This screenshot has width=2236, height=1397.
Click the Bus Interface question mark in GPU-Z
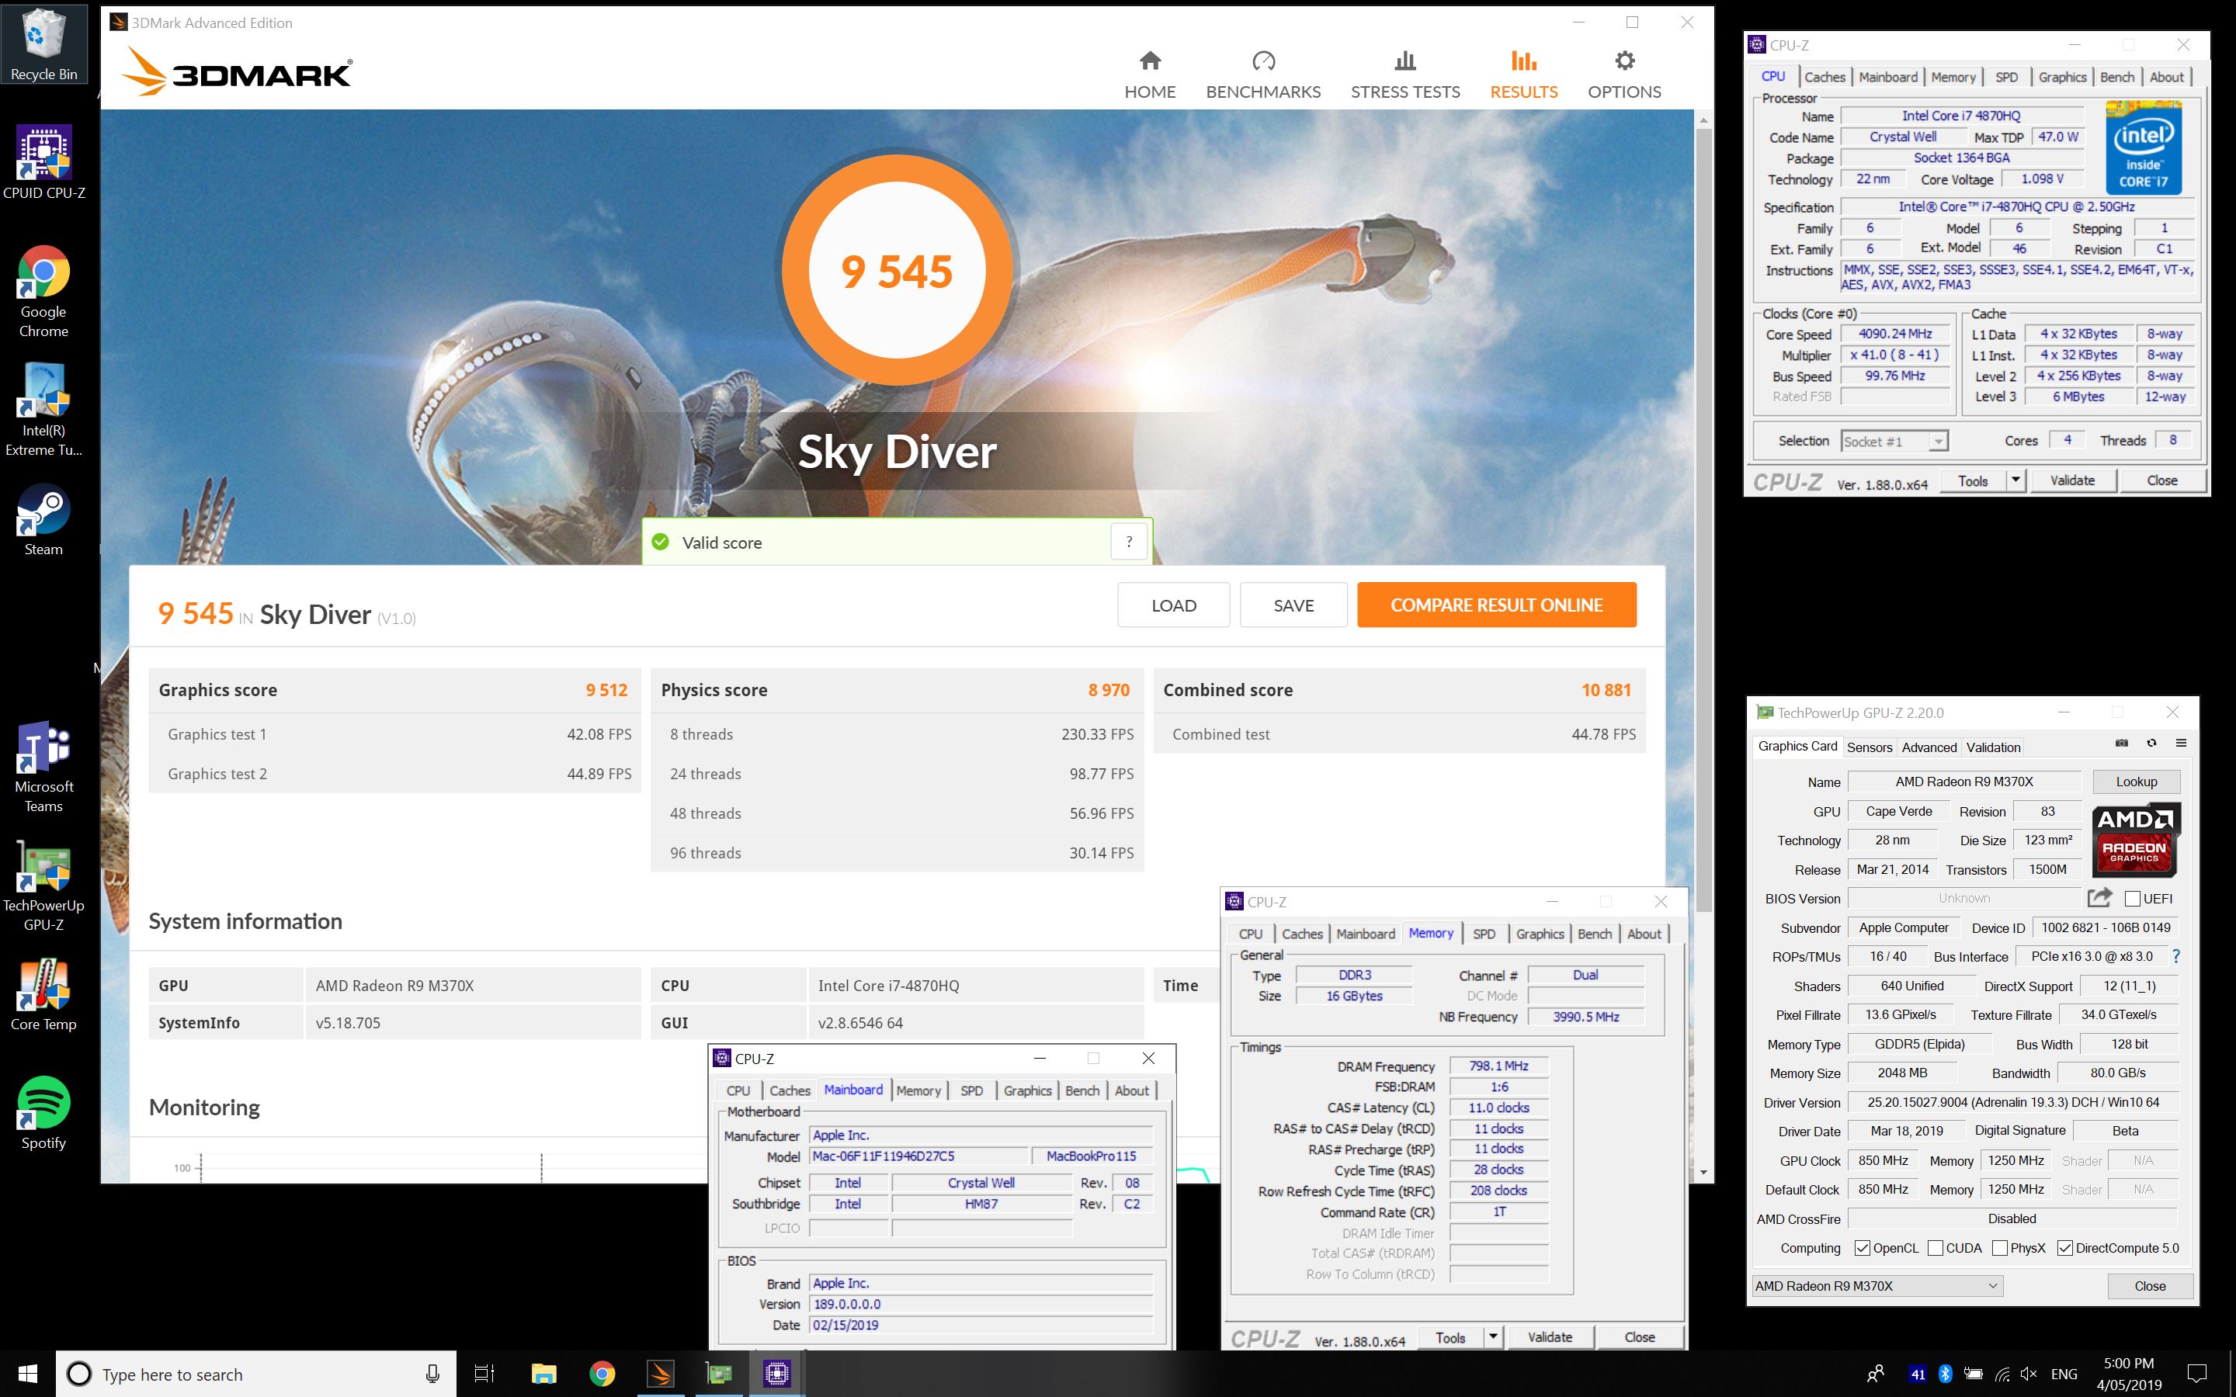coord(2176,956)
